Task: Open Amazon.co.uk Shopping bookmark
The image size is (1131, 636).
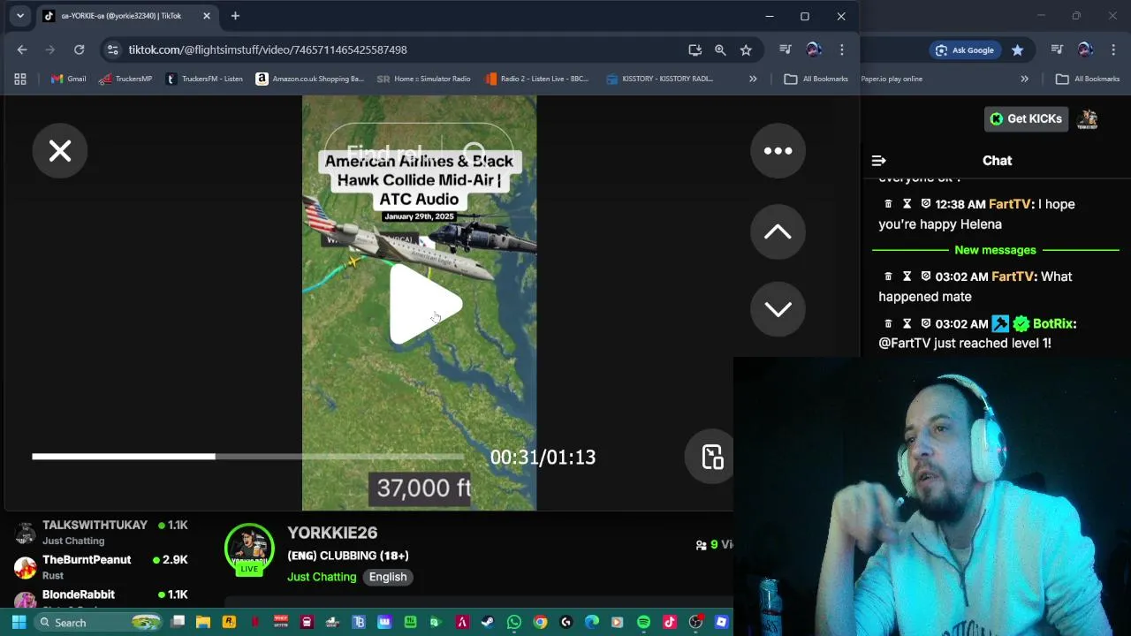Action: 309,79
